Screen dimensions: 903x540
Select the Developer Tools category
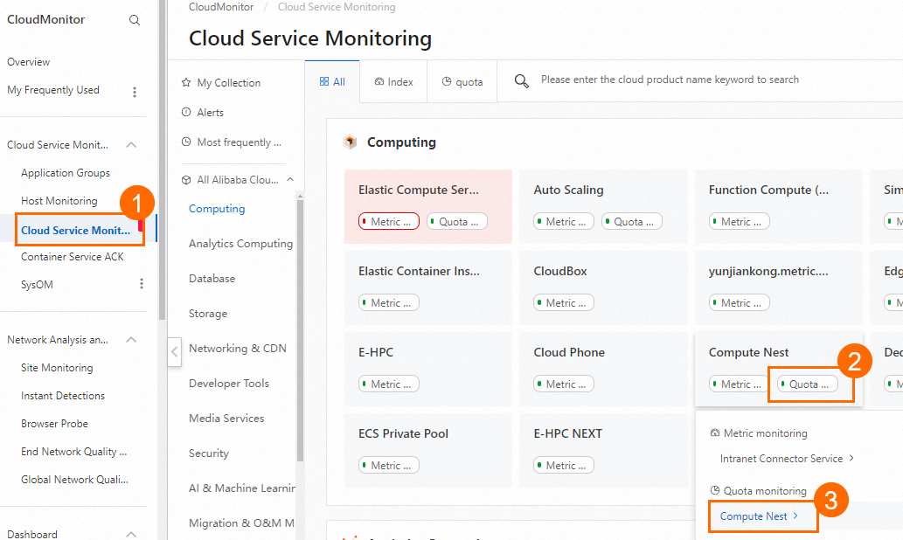point(229,384)
